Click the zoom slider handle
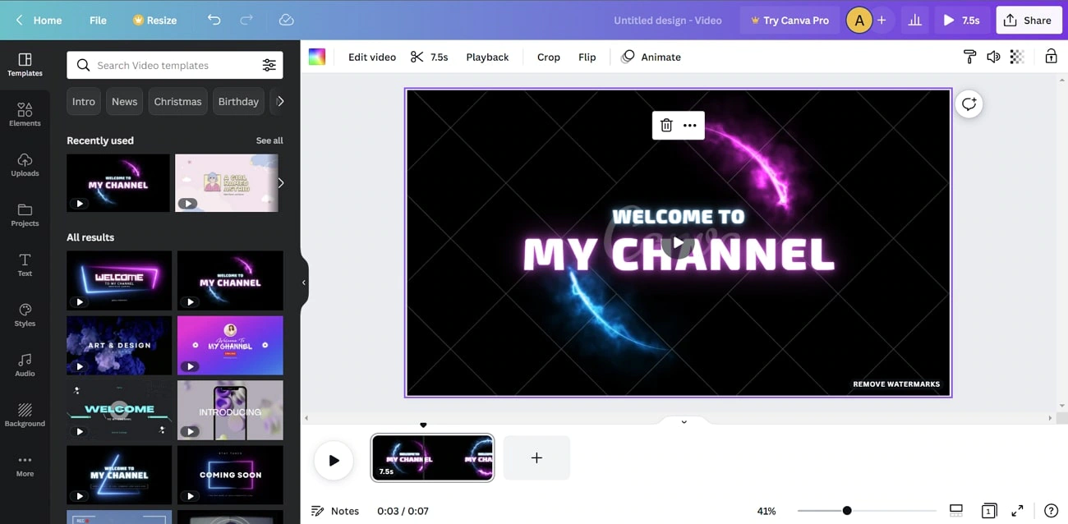The height and width of the screenshot is (524, 1068). pyautogui.click(x=846, y=511)
